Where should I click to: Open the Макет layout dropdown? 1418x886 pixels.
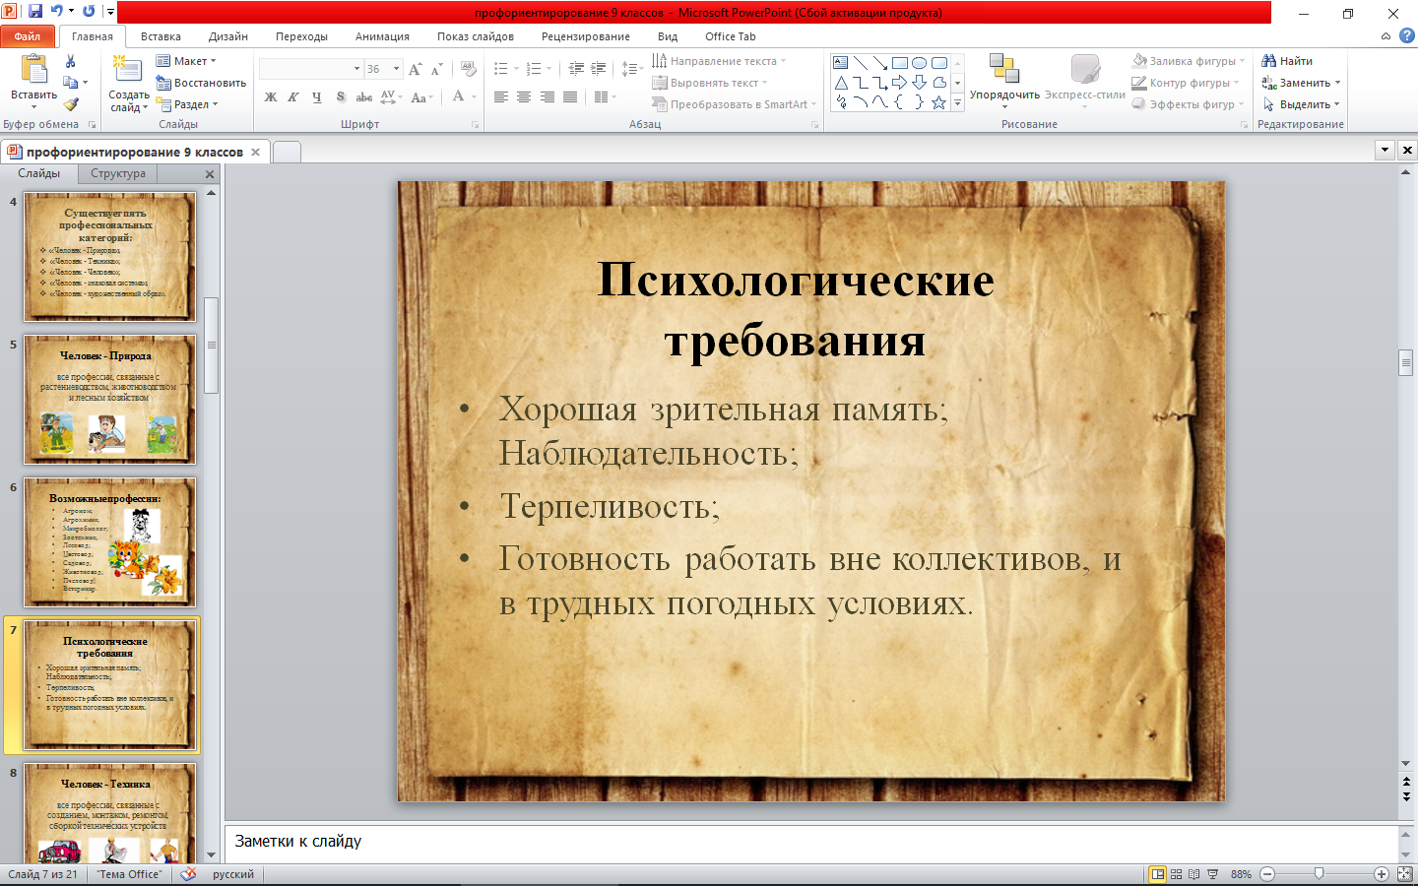(186, 61)
